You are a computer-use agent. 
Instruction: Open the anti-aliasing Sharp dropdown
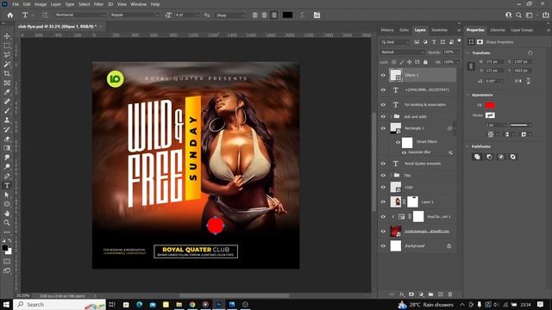click(230, 15)
